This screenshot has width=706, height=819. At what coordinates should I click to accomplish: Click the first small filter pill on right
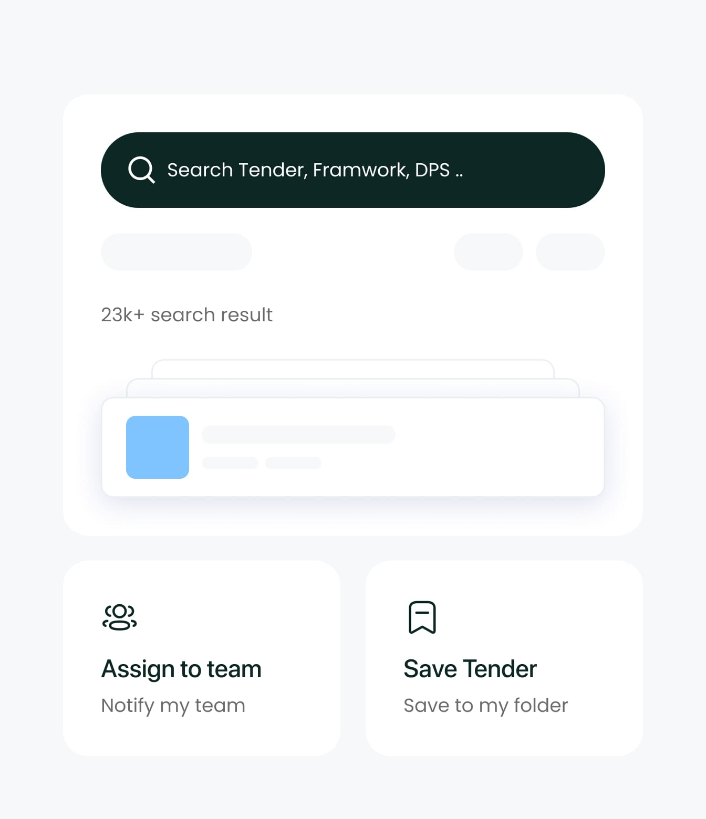point(489,252)
